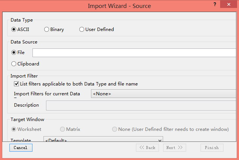This screenshot has height=160, width=239.
Task: Click the Finish button
Action: (212, 148)
